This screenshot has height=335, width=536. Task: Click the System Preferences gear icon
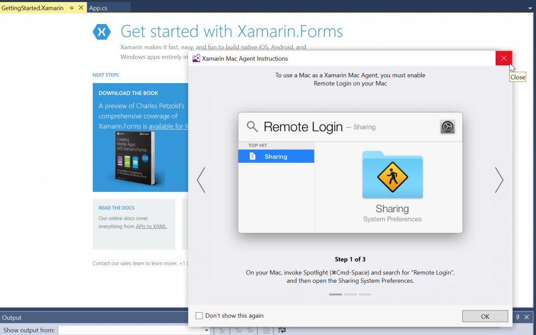(x=448, y=126)
